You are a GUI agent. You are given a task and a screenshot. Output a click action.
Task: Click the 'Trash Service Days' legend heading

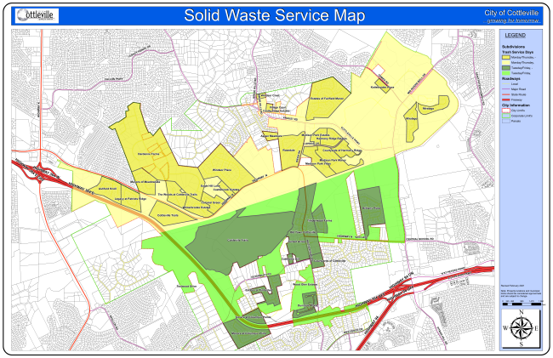point(518,52)
